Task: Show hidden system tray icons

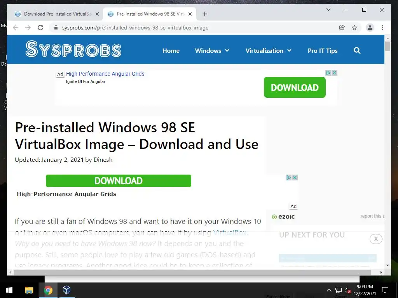Action: (x=329, y=290)
